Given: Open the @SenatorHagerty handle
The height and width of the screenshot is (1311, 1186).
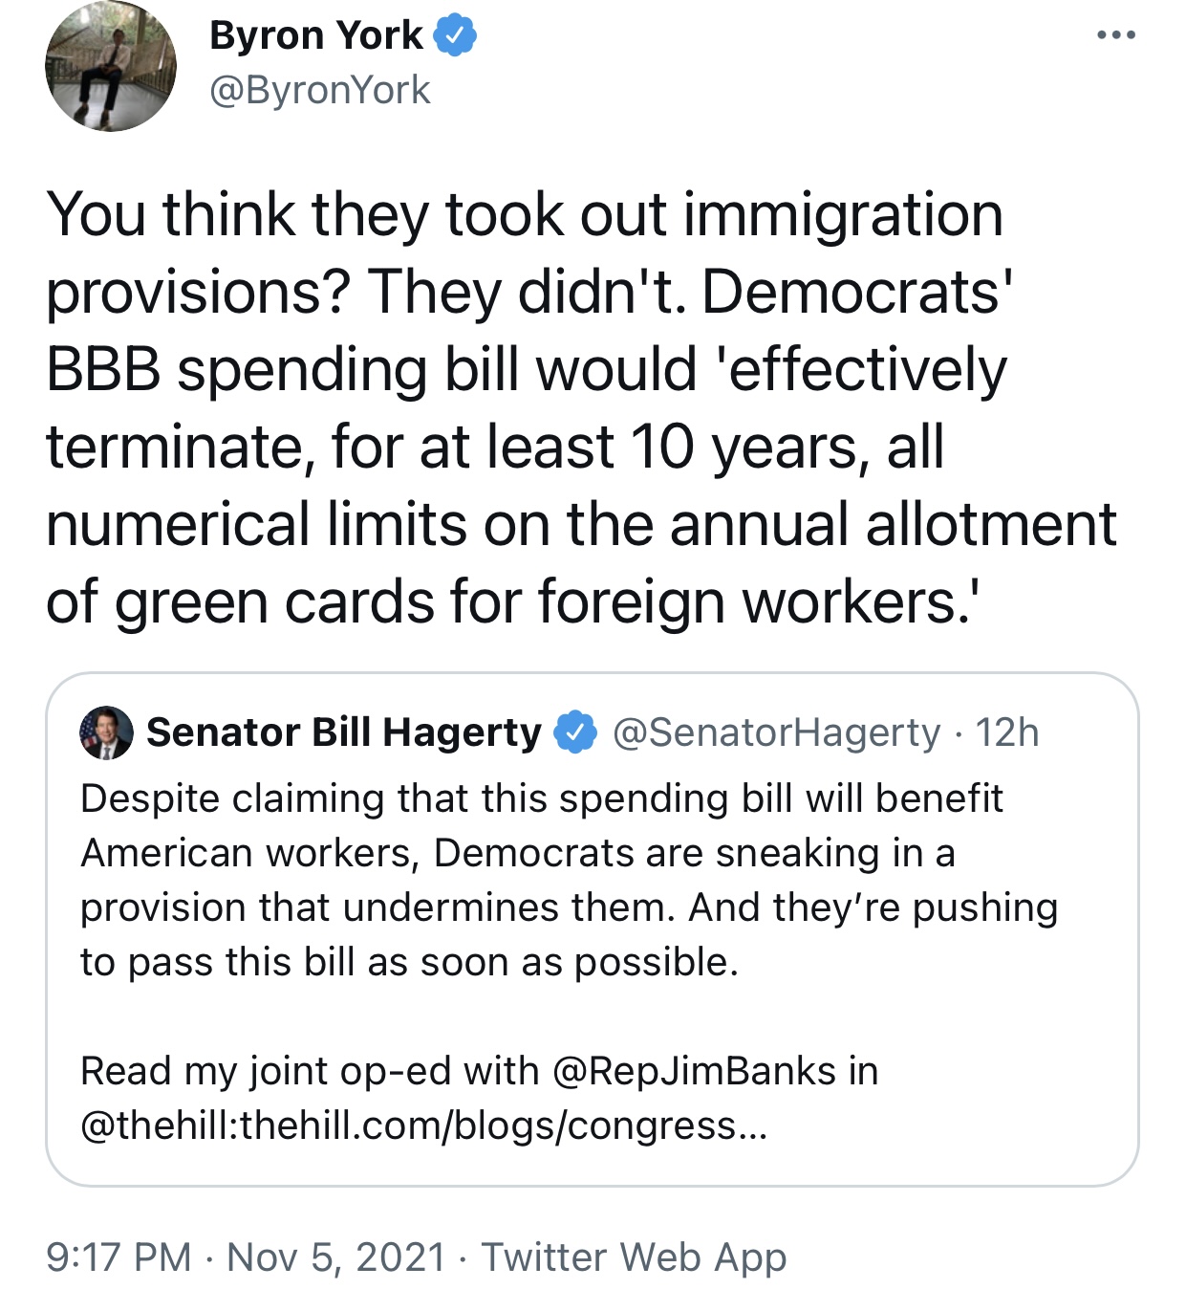Looking at the screenshot, I should pos(776,732).
